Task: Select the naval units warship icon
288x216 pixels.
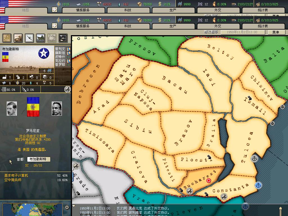Action: [40, 38]
